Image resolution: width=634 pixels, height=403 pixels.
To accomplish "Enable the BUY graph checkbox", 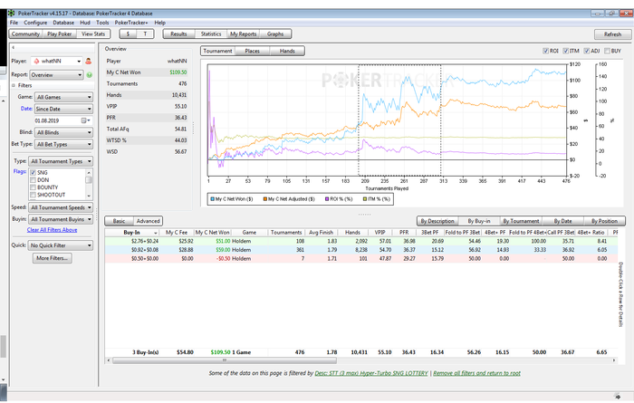I will pos(607,51).
